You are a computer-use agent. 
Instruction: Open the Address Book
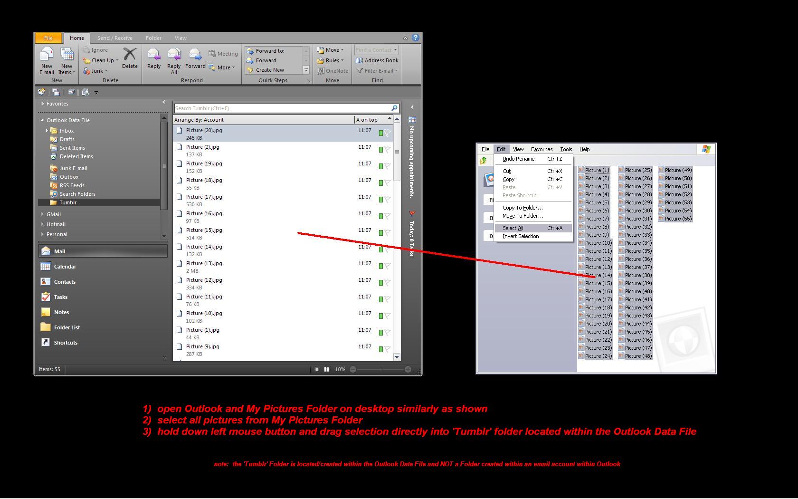[377, 60]
